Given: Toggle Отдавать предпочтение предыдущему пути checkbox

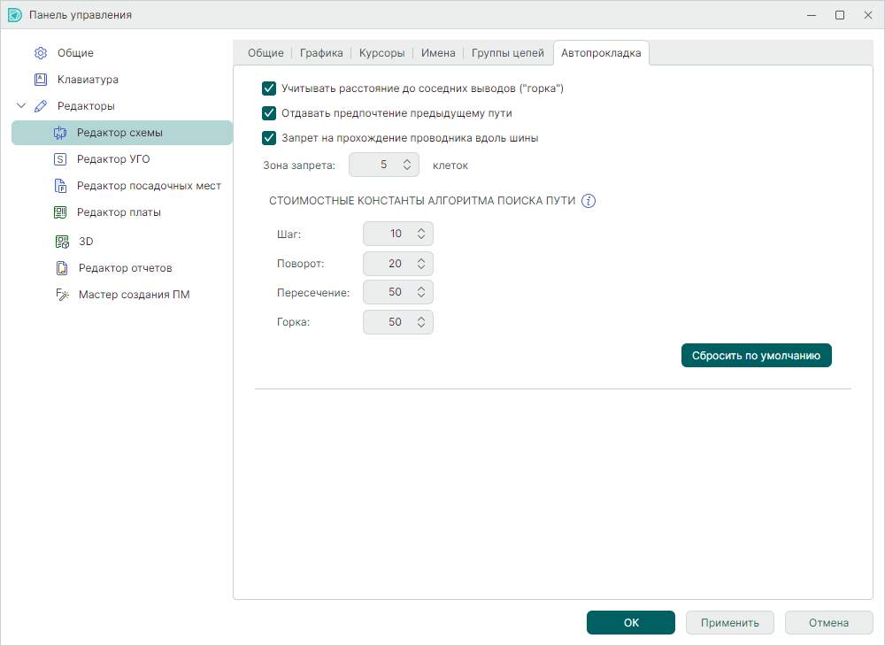Looking at the screenshot, I should coord(270,113).
